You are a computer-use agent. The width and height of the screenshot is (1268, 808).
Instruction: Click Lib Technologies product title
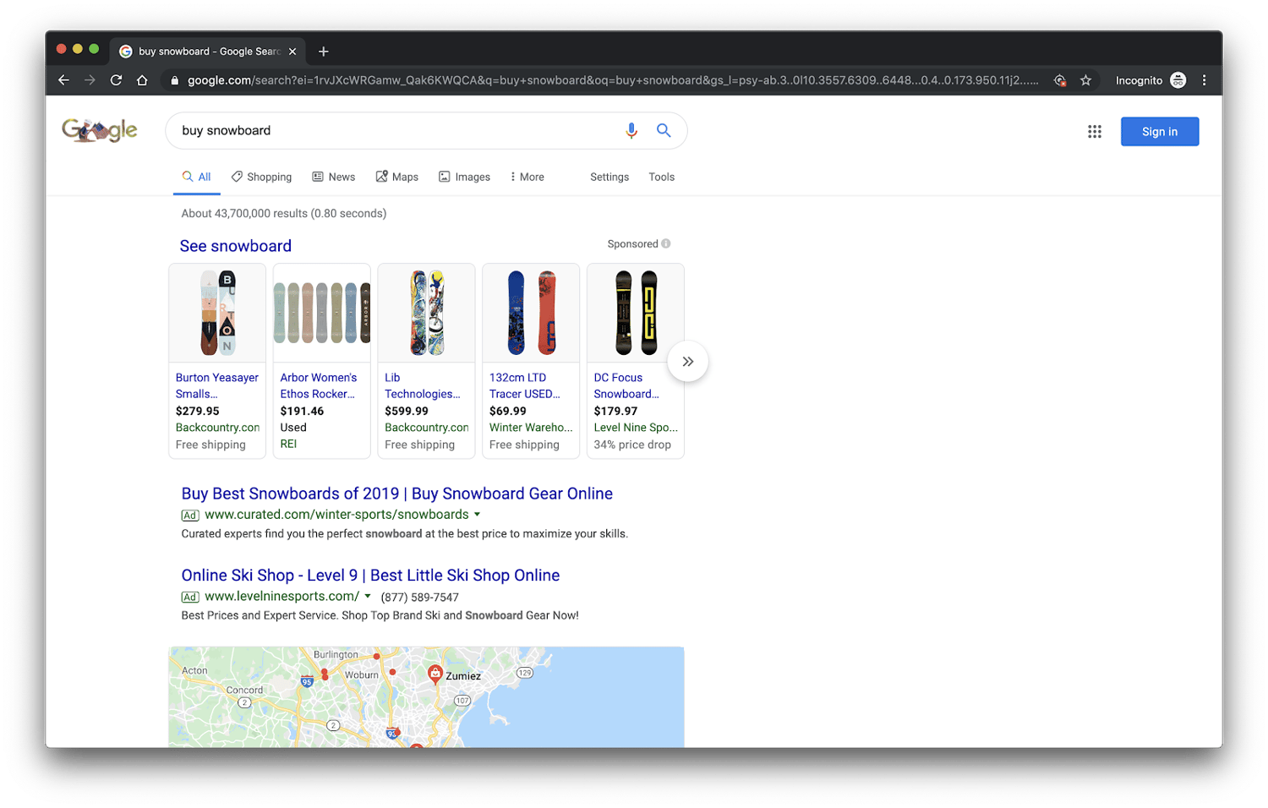[x=423, y=385]
